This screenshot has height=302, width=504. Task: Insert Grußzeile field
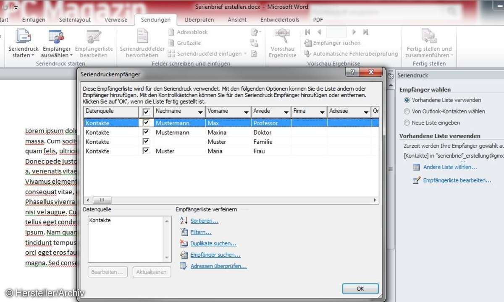184,43
